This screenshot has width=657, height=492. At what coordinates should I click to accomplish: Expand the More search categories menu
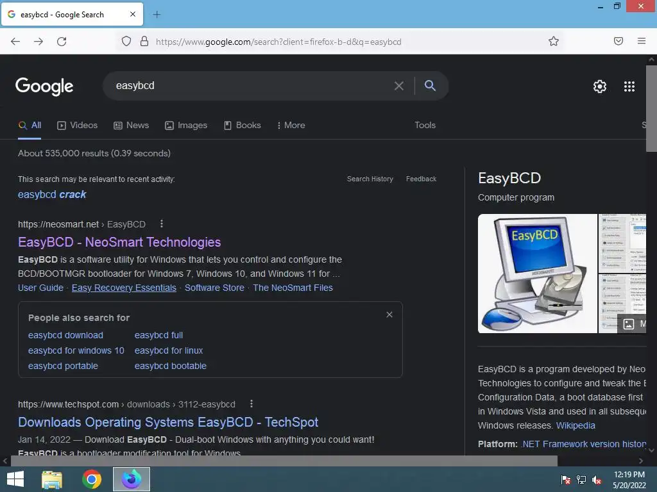[291, 125]
